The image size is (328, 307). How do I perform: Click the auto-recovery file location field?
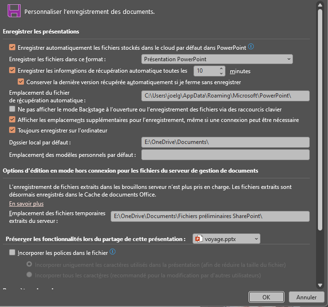pyautogui.click(x=226, y=96)
